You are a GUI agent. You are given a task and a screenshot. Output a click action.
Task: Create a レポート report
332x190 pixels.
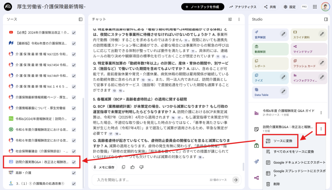coord(270,64)
